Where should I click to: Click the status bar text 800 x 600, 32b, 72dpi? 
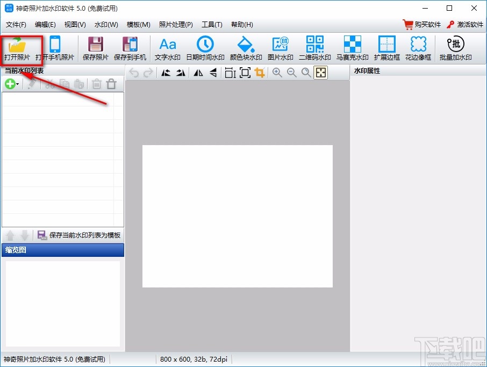click(194, 359)
